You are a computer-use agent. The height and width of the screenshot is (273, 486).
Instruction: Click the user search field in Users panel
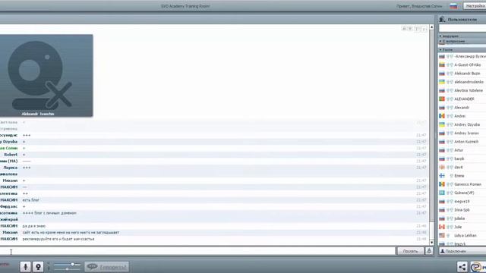(462, 29)
